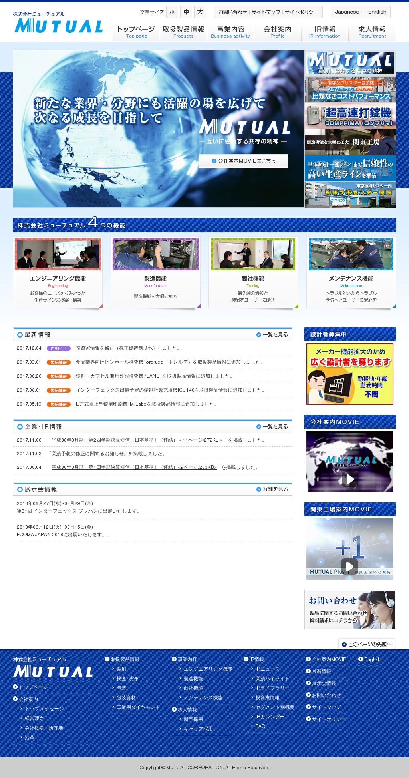Open the 求人情報 Recruitment menu
409x778 pixels.
(372, 32)
